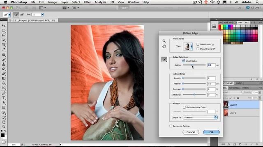Select the Path Selection tool

(x=4, y=102)
